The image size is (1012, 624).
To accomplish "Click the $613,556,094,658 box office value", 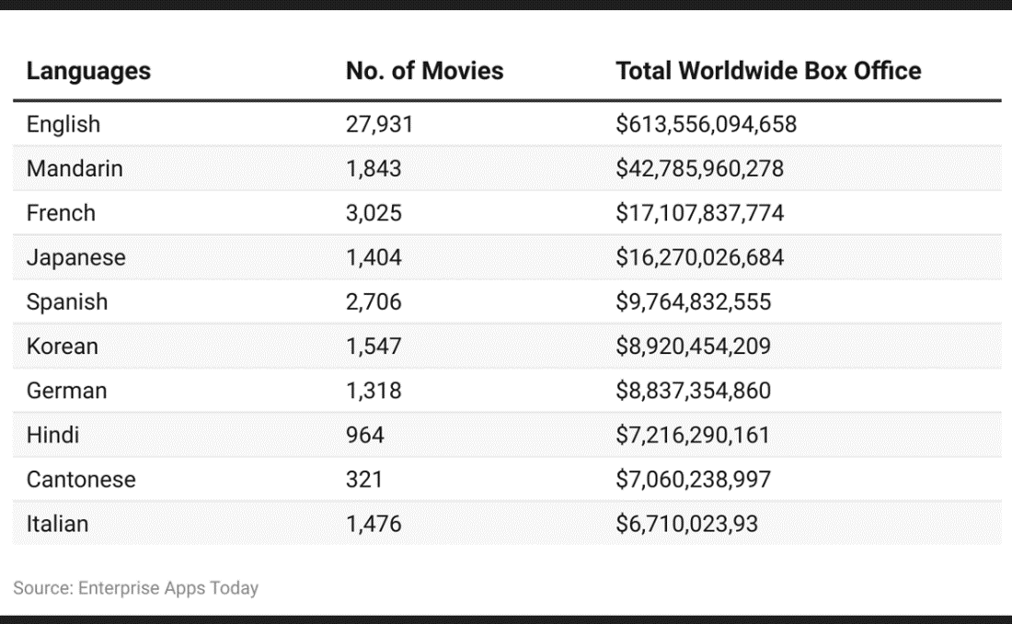I will (x=706, y=124).
